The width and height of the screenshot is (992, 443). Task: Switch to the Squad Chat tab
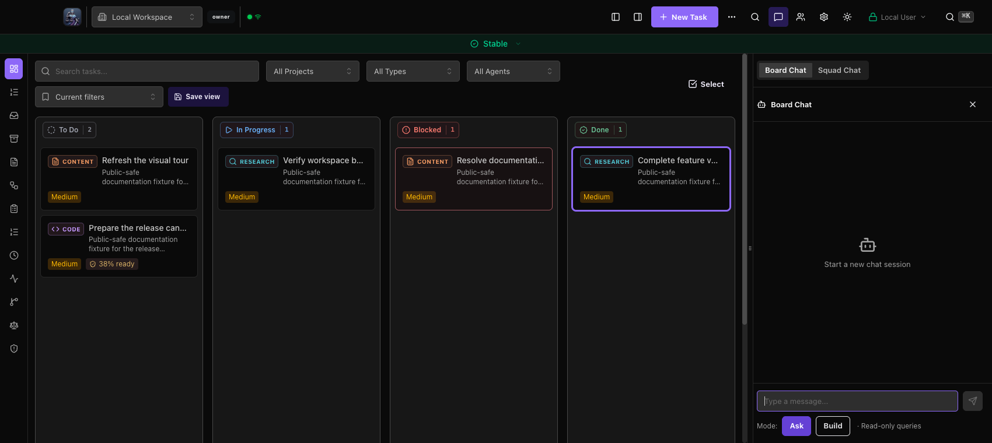pos(839,70)
